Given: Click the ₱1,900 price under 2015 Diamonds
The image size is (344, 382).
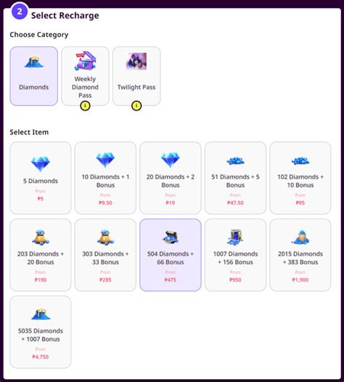Looking at the screenshot, I should tap(300, 280).
